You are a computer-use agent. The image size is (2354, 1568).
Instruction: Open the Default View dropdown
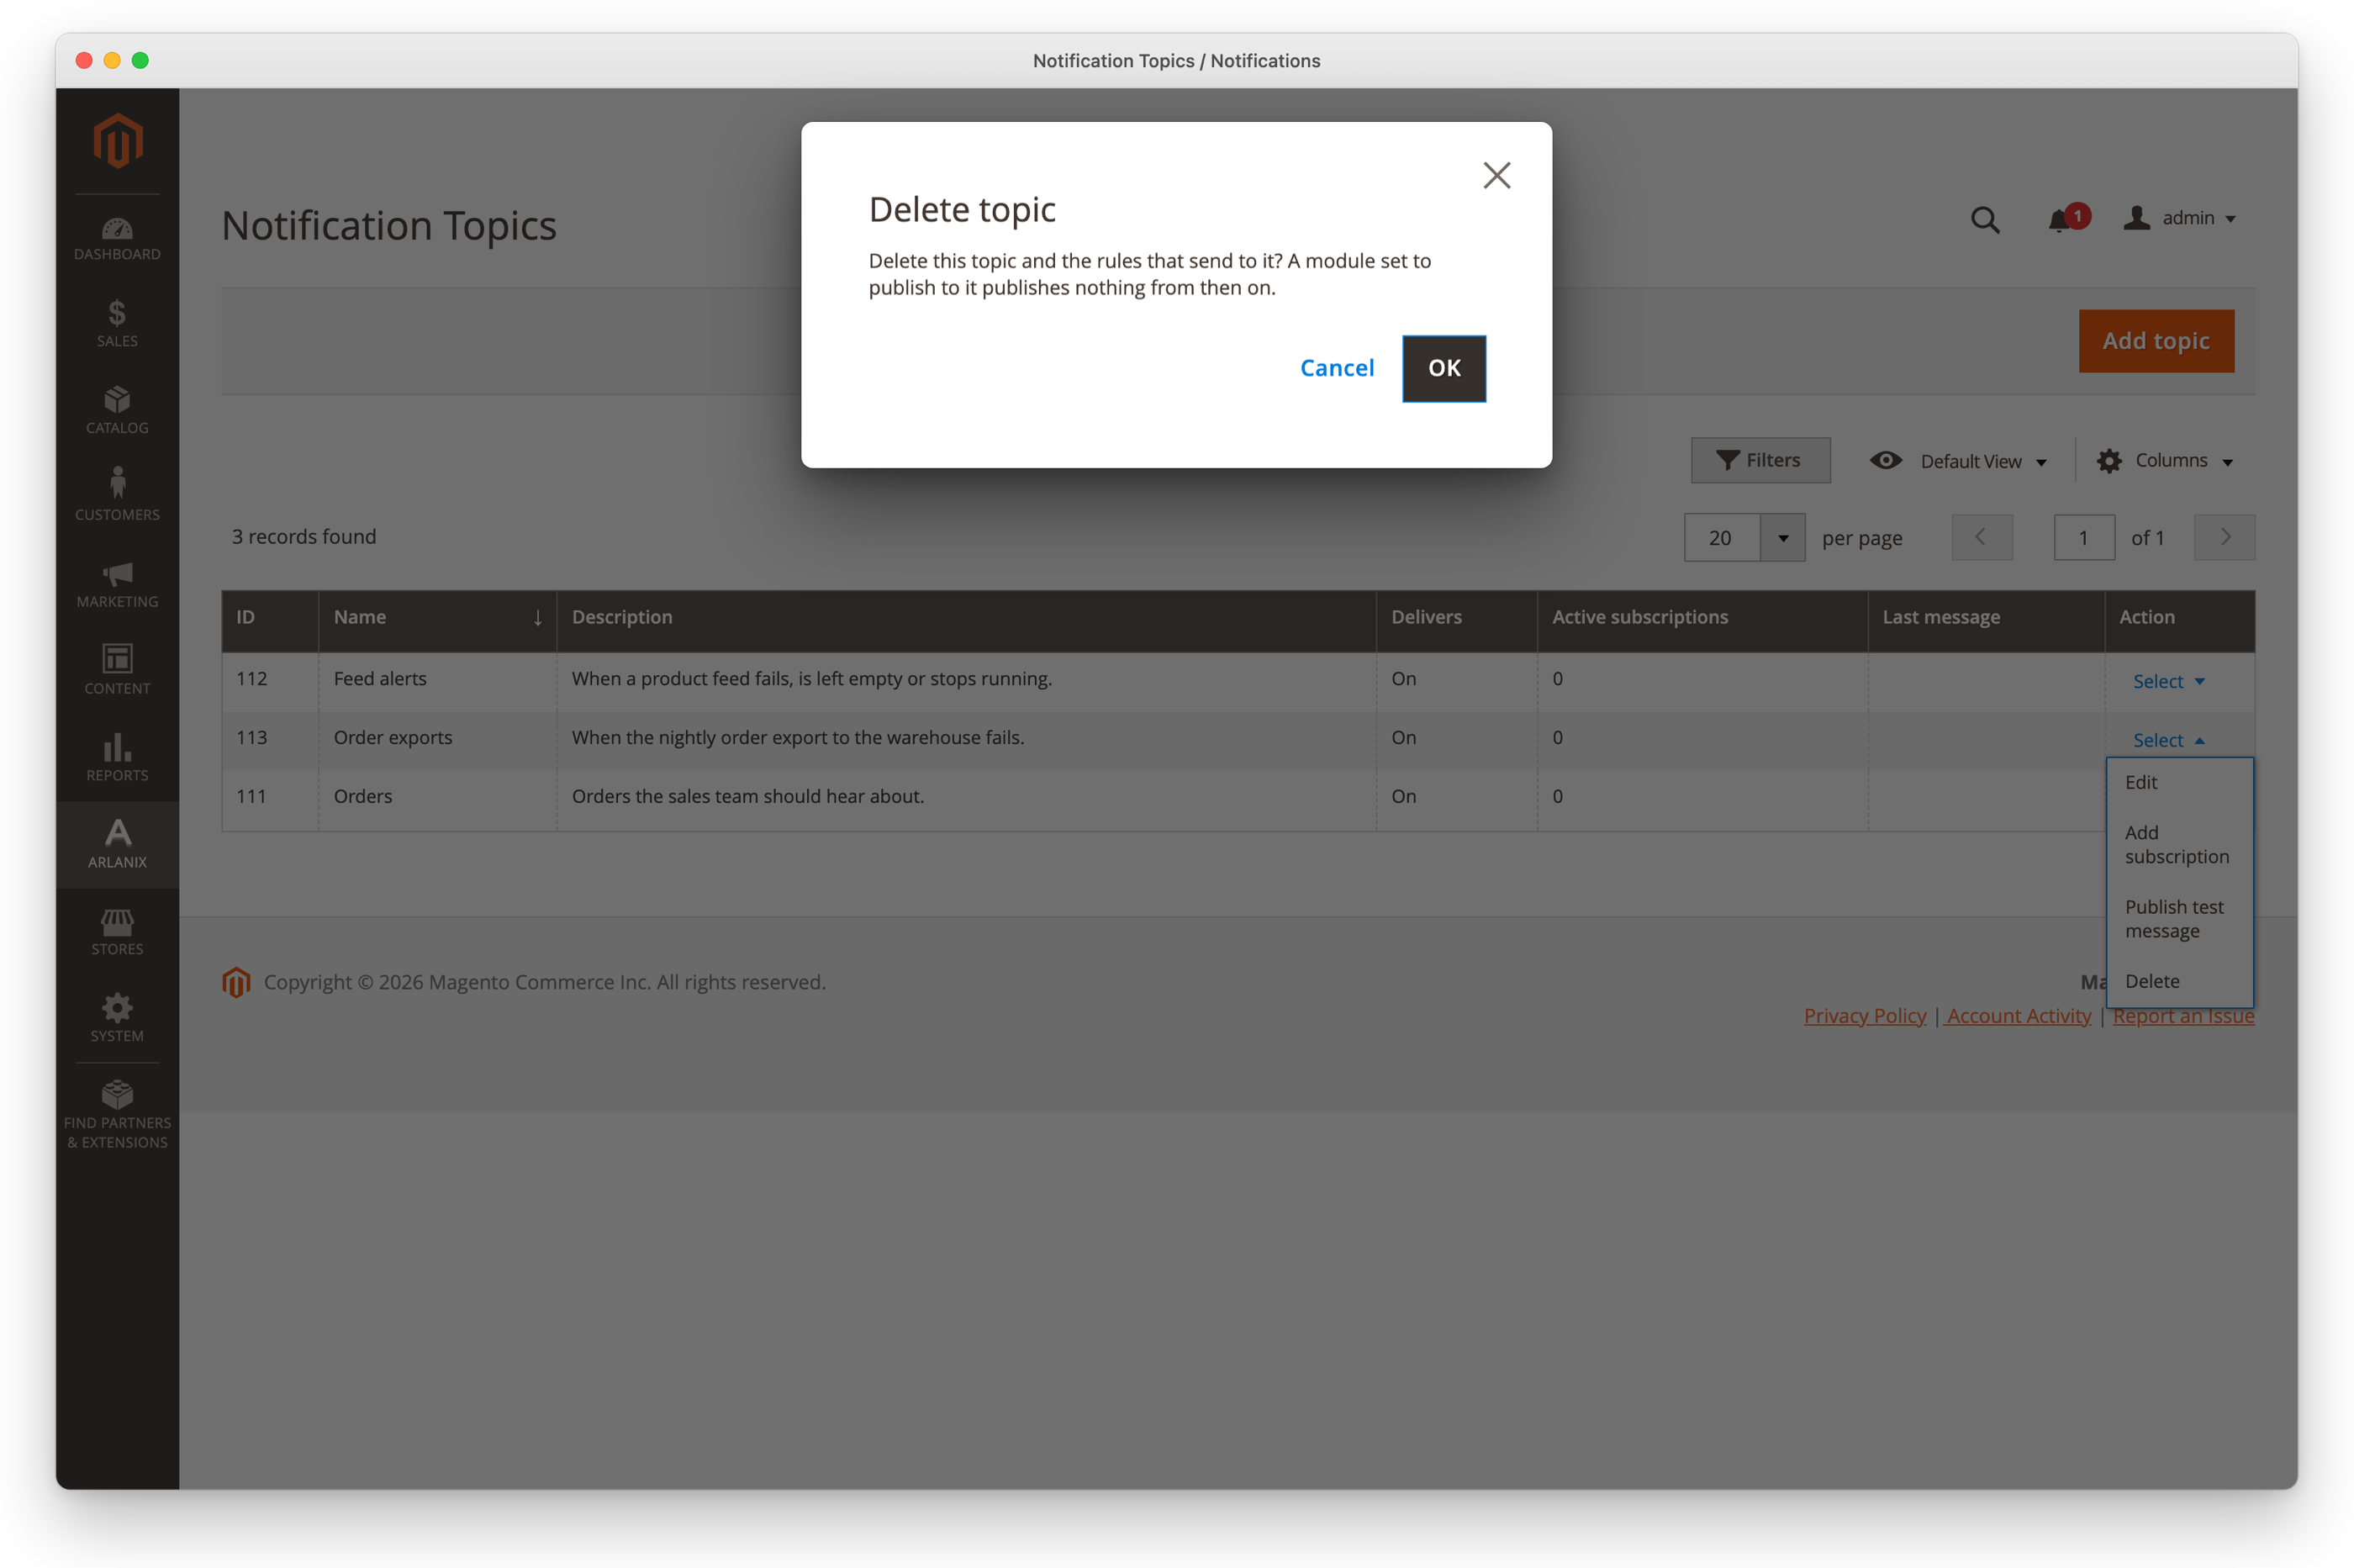pos(1958,461)
